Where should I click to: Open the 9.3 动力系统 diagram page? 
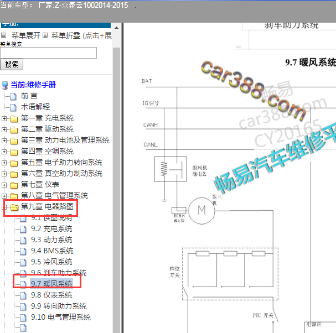pyautogui.click(x=51, y=240)
